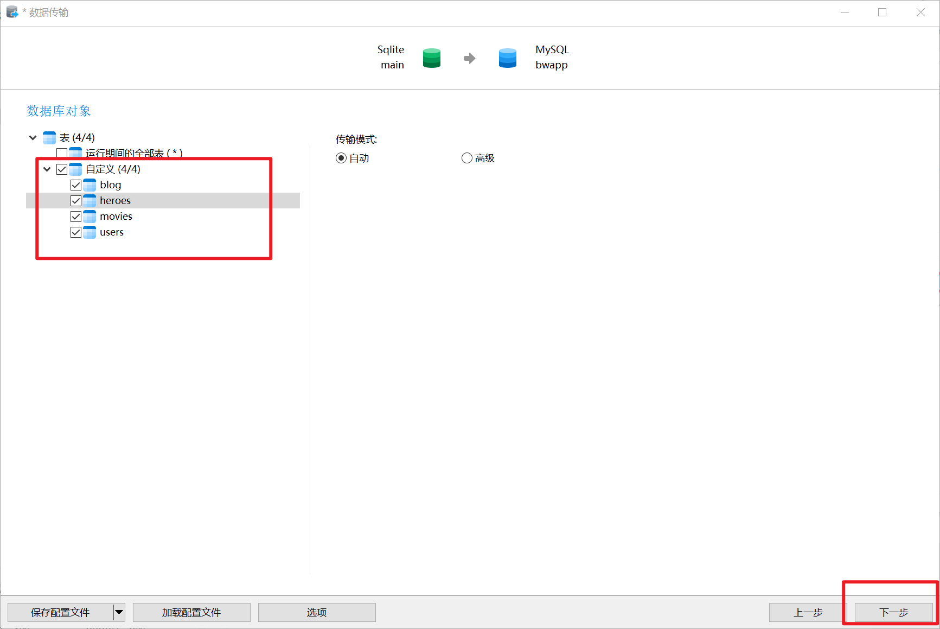The height and width of the screenshot is (629, 940).
Task: Collapse the 自定义 (4/4) tree node
Action: 47,169
